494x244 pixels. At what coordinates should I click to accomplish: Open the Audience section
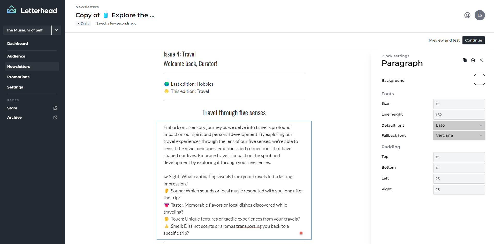point(16,56)
